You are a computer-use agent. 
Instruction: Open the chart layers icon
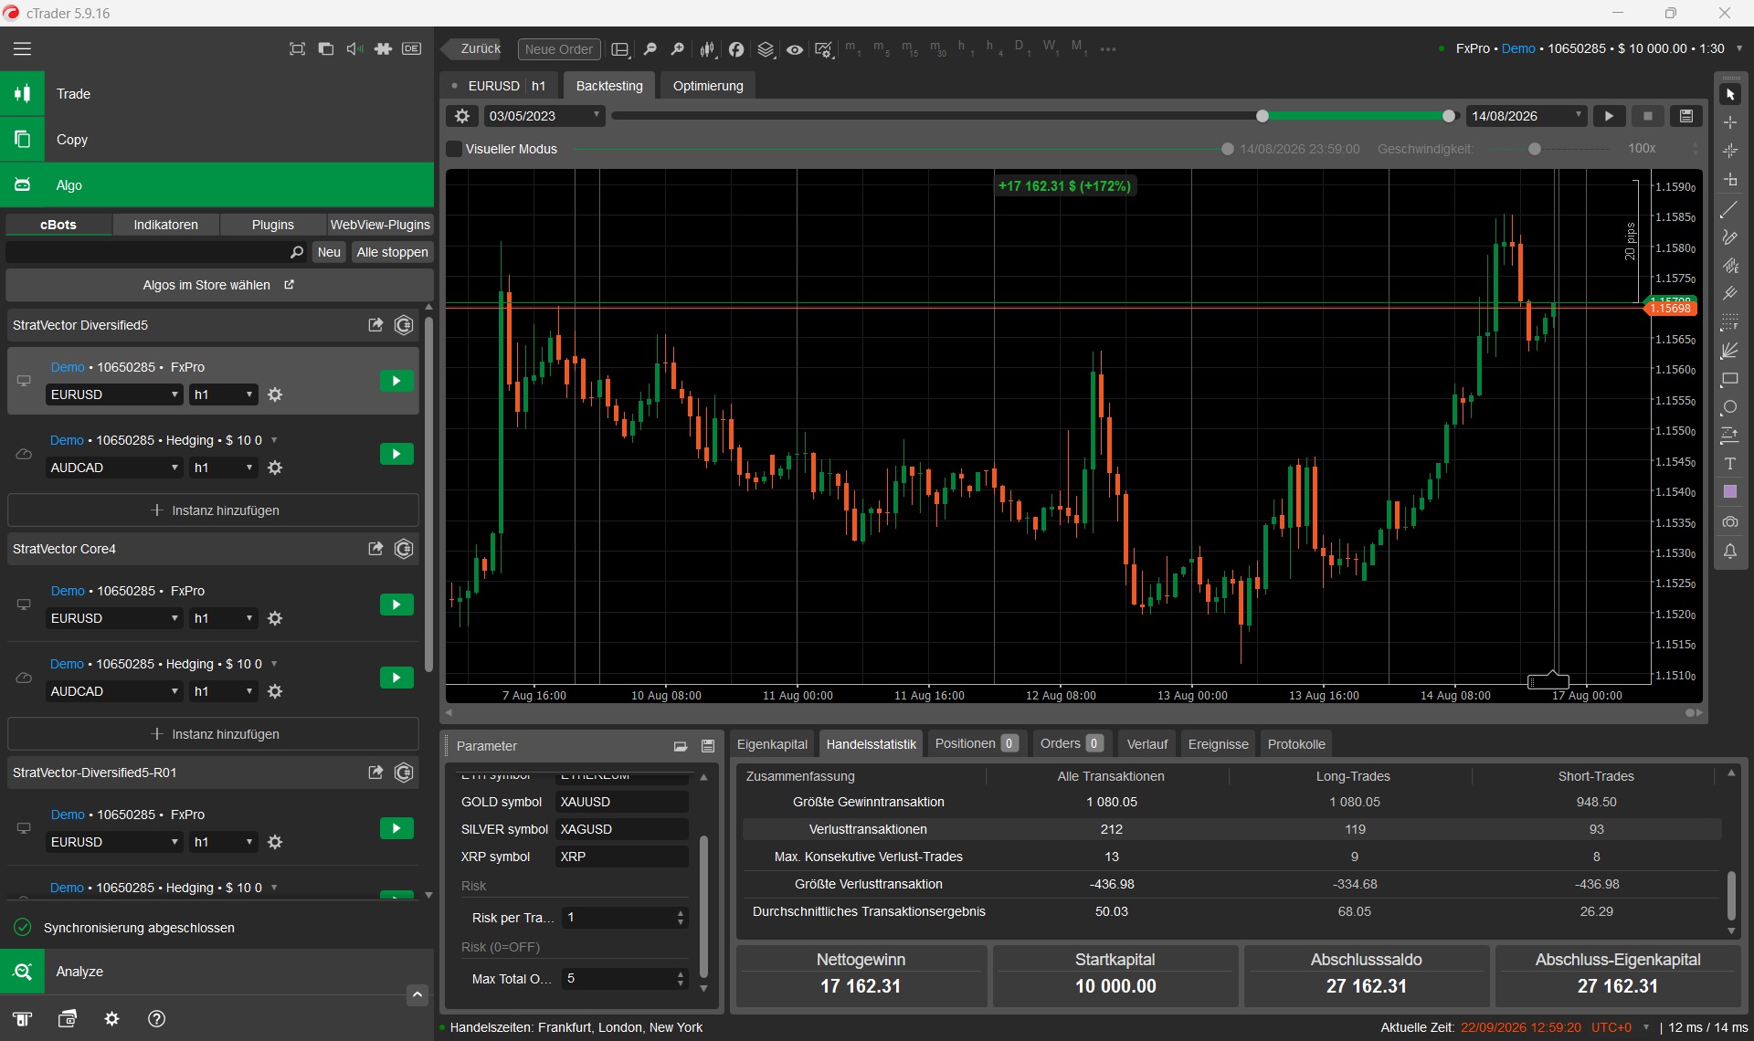(x=766, y=49)
